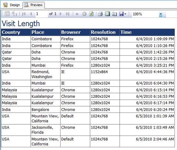
Task: Click the Visit Length report title
Action: click(21, 23)
